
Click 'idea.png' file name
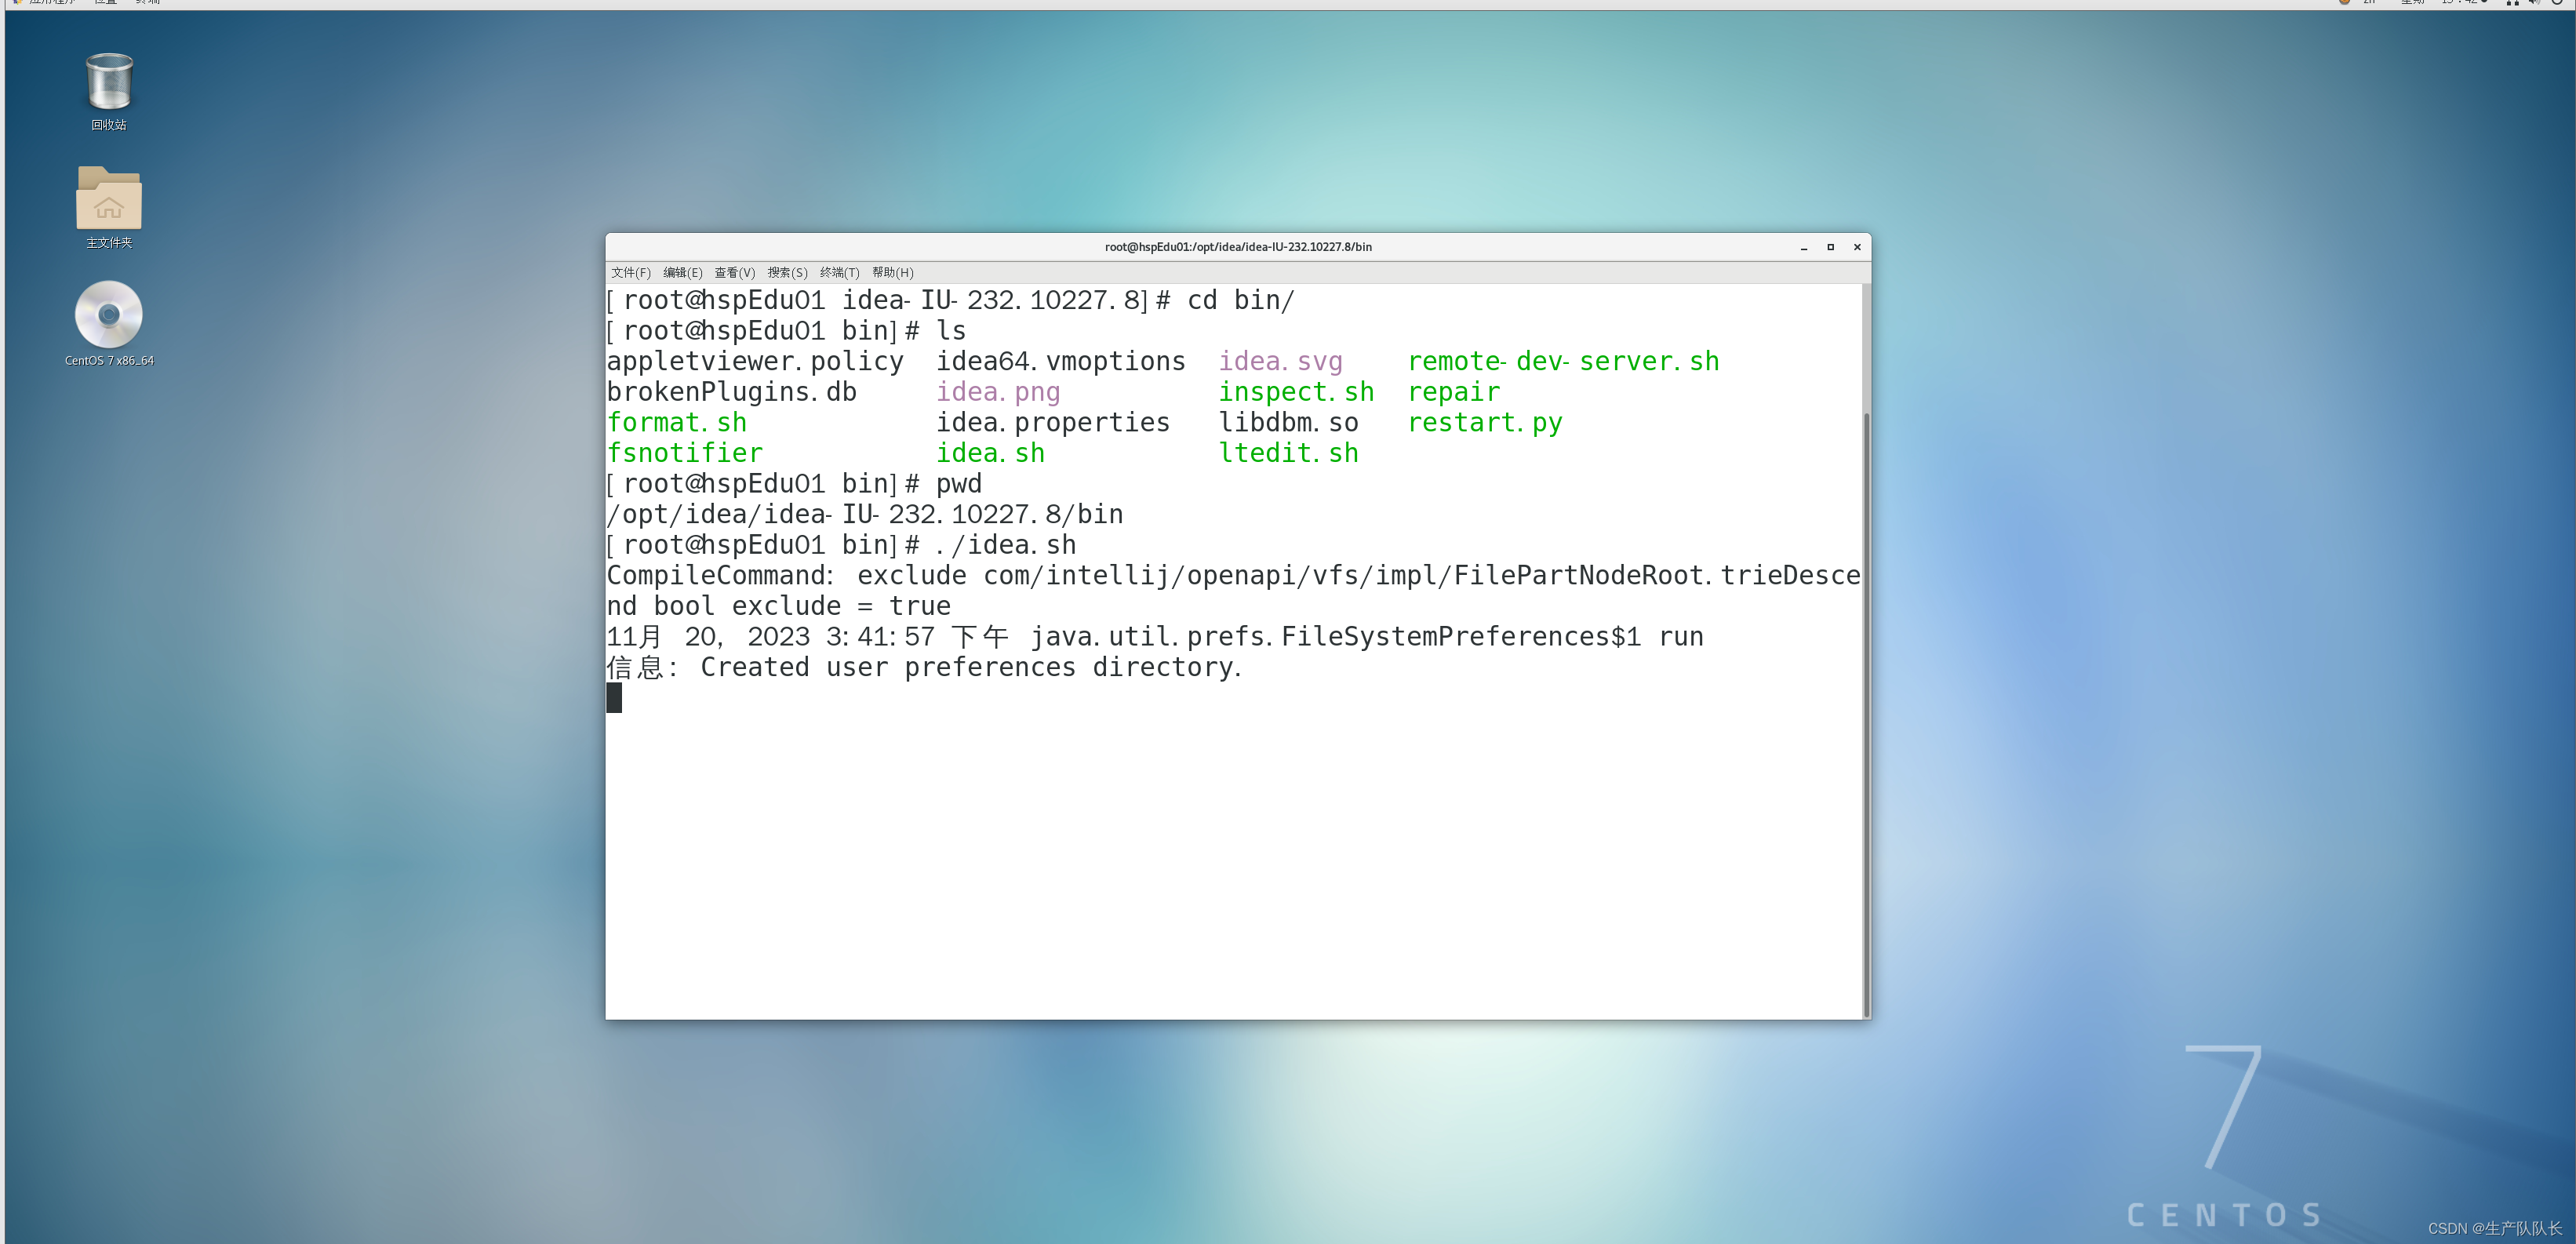click(998, 392)
